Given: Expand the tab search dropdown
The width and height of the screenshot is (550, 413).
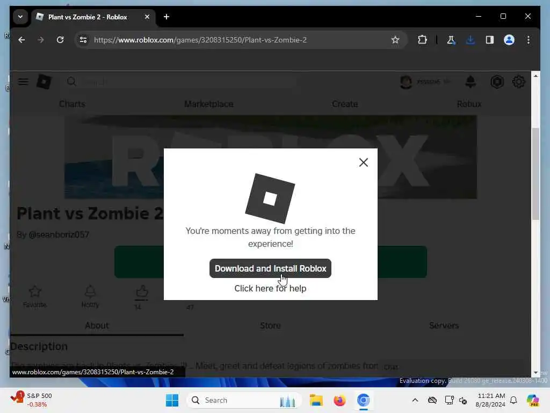Looking at the screenshot, I should pos(20,17).
